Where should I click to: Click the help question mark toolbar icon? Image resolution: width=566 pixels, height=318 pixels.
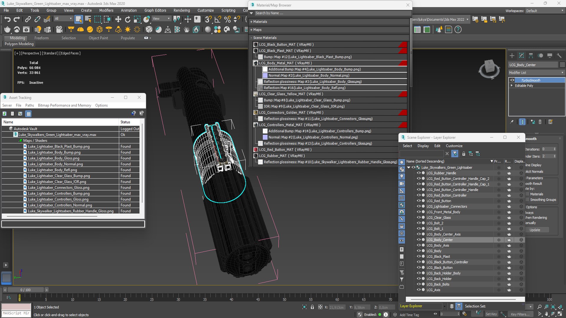458,29
